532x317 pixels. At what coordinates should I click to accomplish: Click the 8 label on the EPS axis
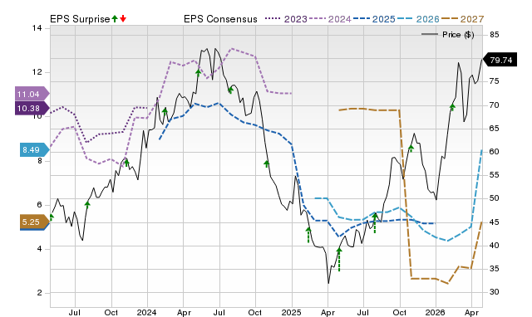40,160
